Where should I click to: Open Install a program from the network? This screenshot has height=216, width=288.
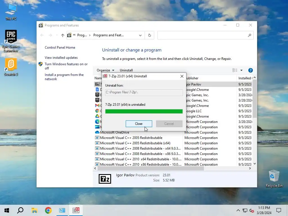(x=64, y=77)
